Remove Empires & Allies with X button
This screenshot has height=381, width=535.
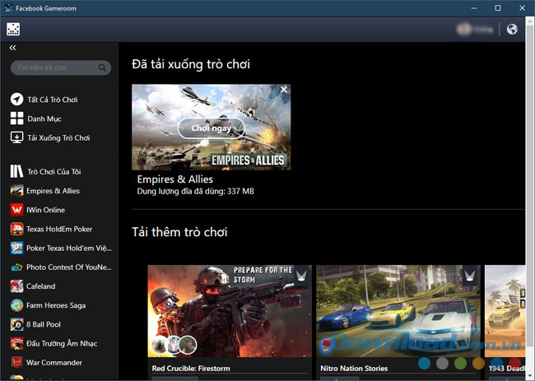click(x=284, y=90)
